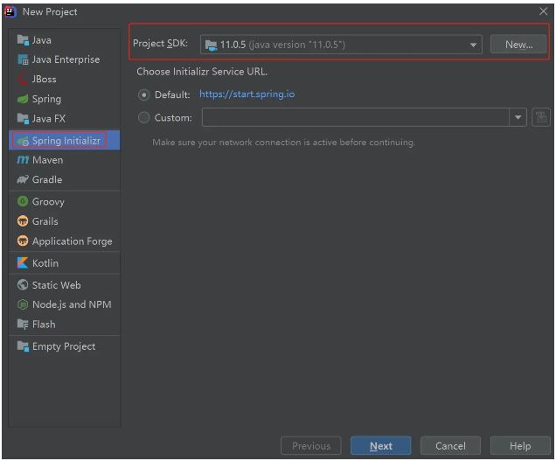Select Flash project type
556x461 pixels.
point(64,325)
